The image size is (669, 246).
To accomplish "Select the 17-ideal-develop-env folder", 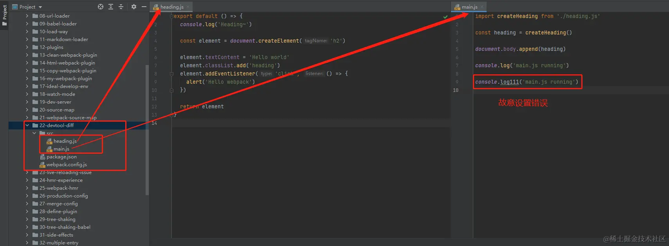I will (x=64, y=86).
